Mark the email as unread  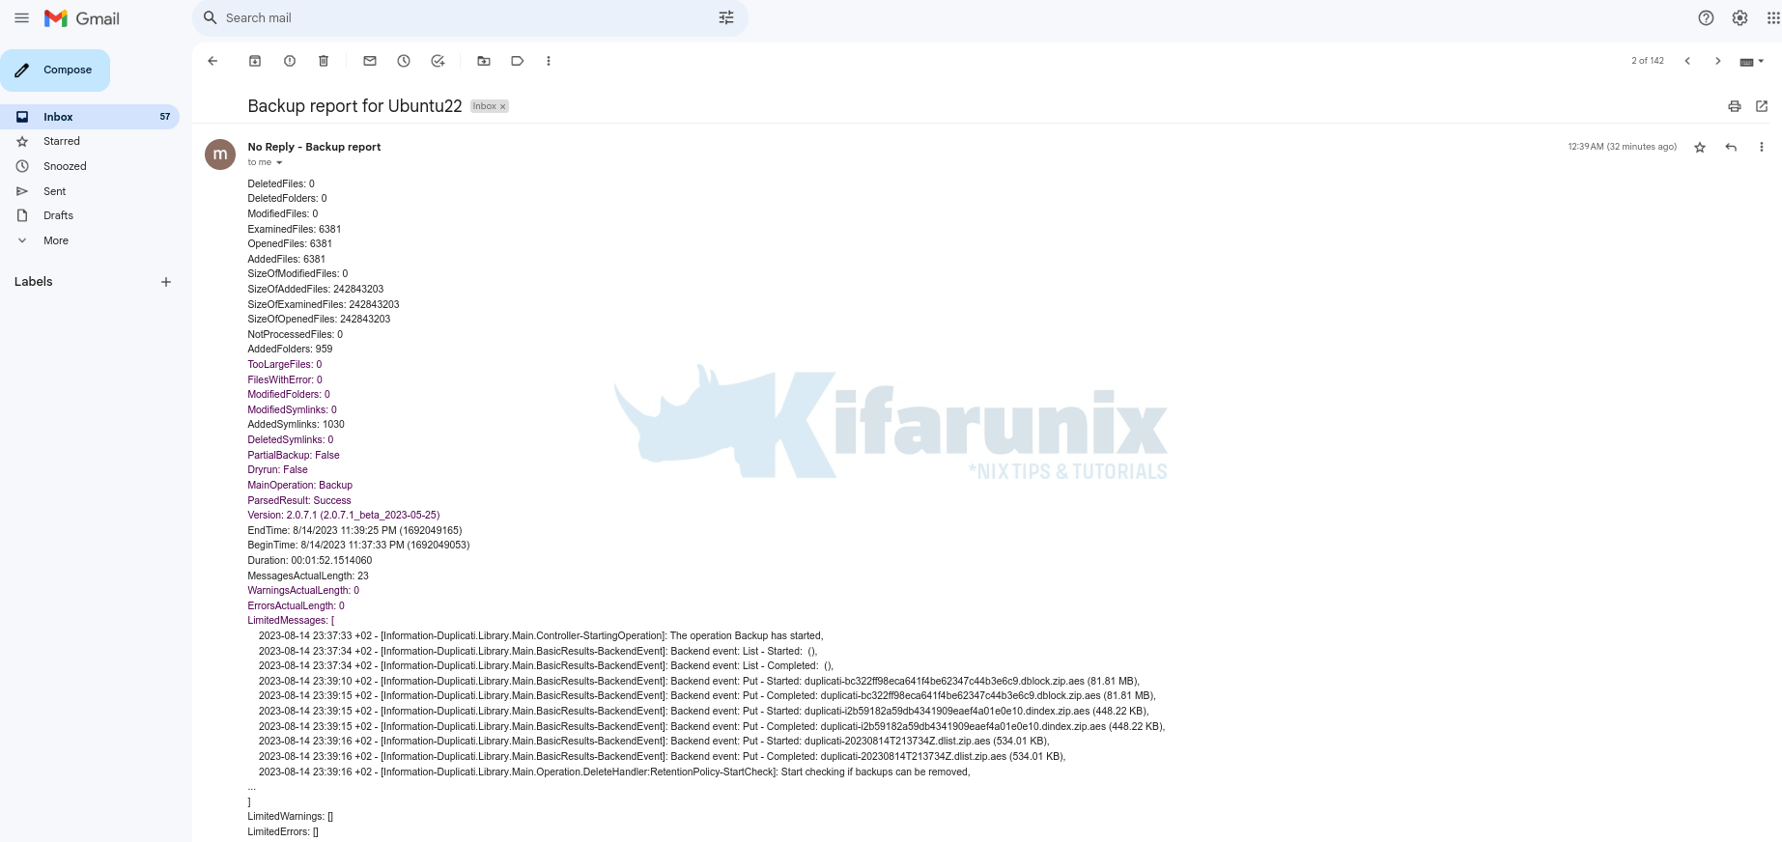coord(370,61)
